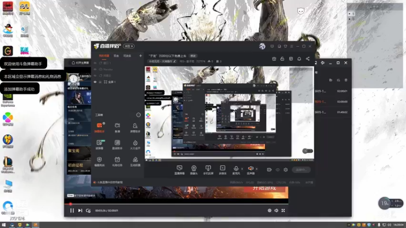The image size is (406, 228).
Task: Pause the video in the player window
Action: [72, 210]
